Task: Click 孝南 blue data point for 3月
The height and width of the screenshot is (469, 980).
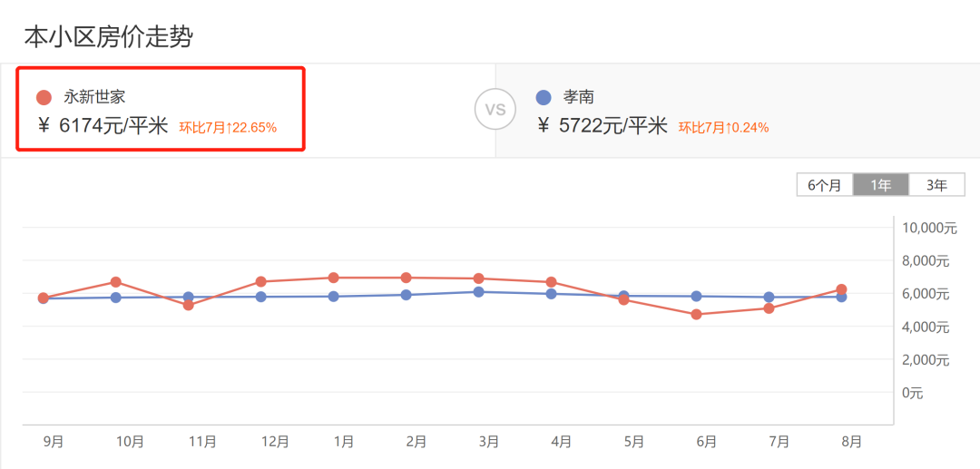Action: pos(478,291)
